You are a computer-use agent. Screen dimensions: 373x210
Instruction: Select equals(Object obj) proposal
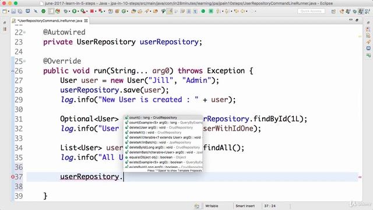point(163,157)
